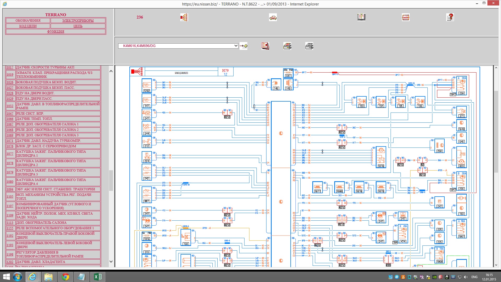Open the engine variant K4M616 dropdown
The height and width of the screenshot is (282, 501).
[x=178, y=46]
